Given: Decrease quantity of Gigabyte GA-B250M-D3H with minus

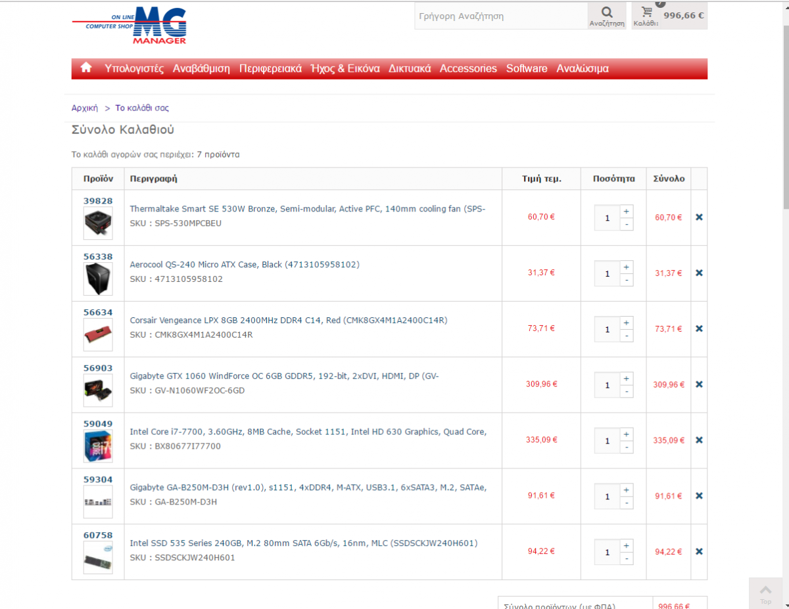Looking at the screenshot, I should coord(627,503).
